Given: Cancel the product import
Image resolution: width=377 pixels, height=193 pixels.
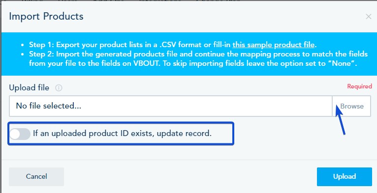Looking at the screenshot, I should click(36, 177).
